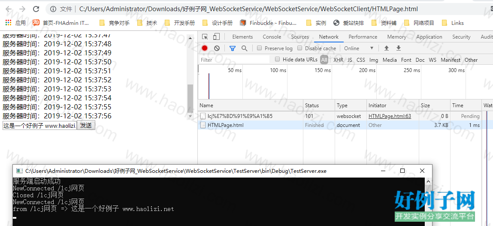
Task: Maximize the TestServer.exe console window
Action: tap(402, 171)
